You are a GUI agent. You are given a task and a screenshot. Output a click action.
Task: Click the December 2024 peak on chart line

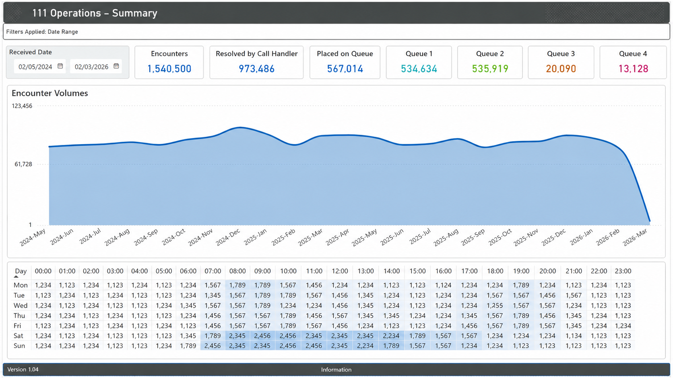[x=240, y=128]
